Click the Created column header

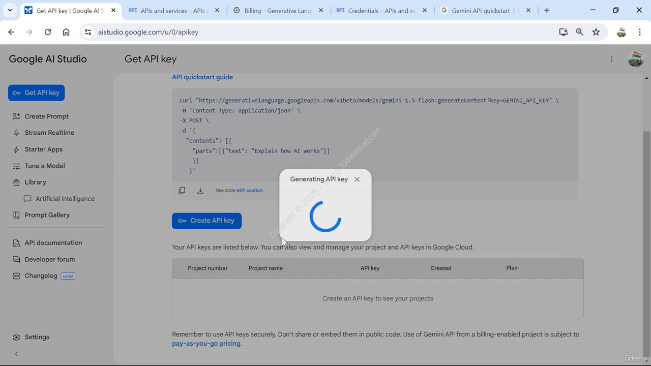(441, 268)
